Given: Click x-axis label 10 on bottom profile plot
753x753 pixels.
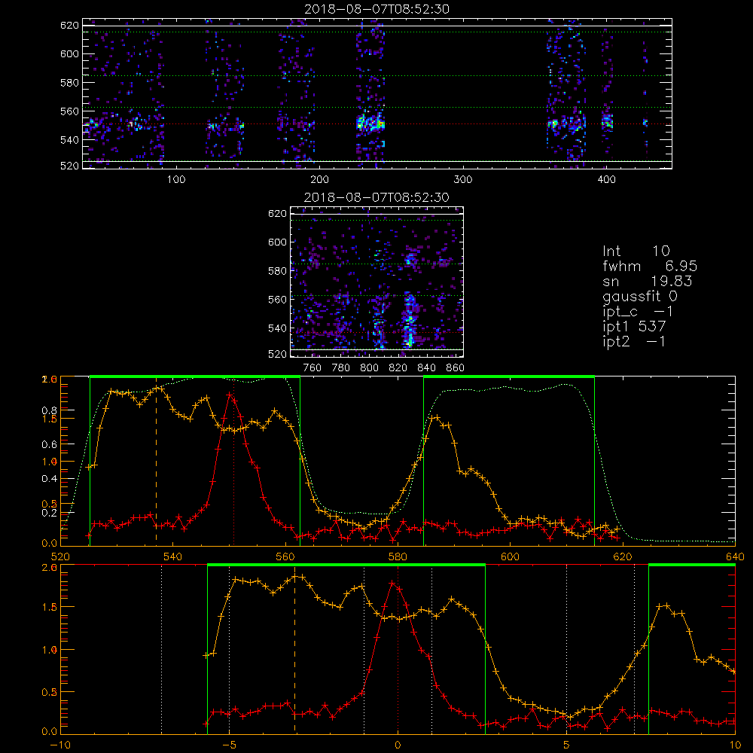Looking at the screenshot, I should 735,745.
